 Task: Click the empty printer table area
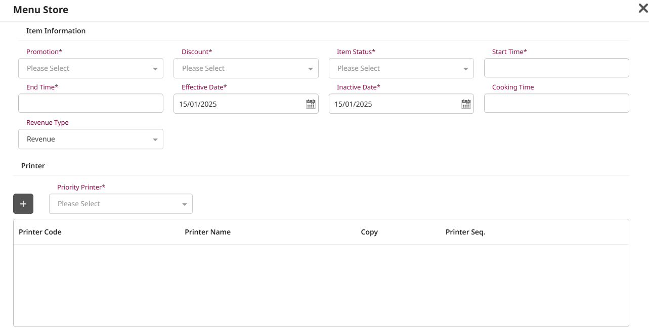pos(321,286)
